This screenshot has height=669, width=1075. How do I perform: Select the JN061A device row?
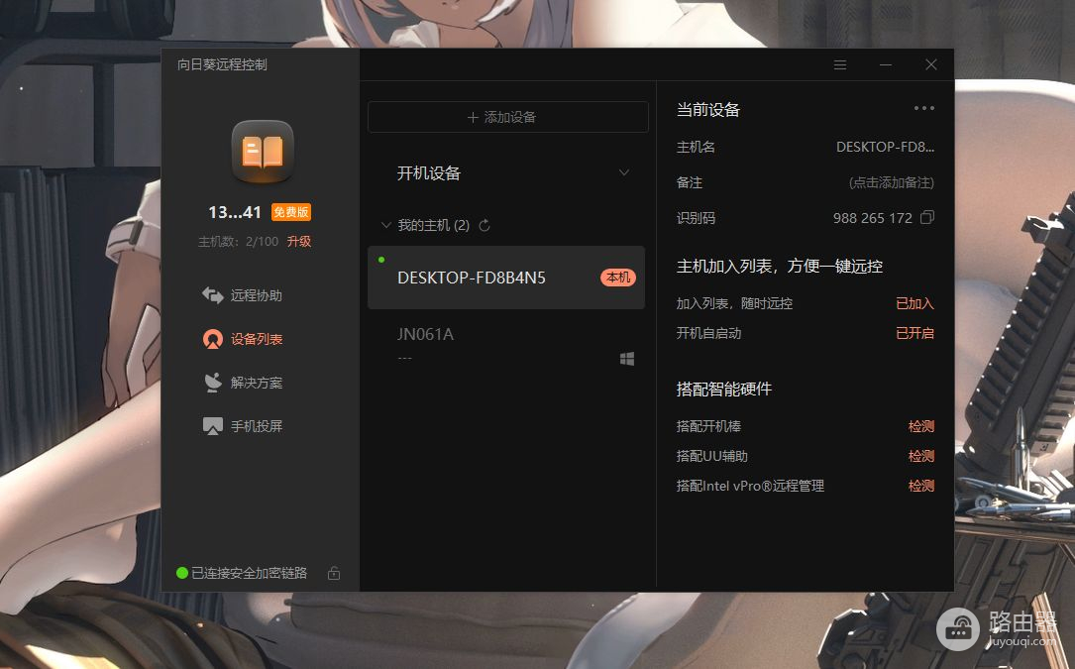pyautogui.click(x=506, y=345)
